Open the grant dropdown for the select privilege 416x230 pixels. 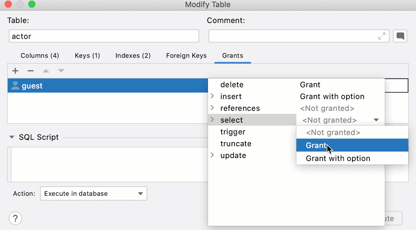pos(376,120)
